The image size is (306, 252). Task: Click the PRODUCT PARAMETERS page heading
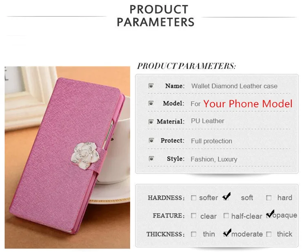coord(155,15)
